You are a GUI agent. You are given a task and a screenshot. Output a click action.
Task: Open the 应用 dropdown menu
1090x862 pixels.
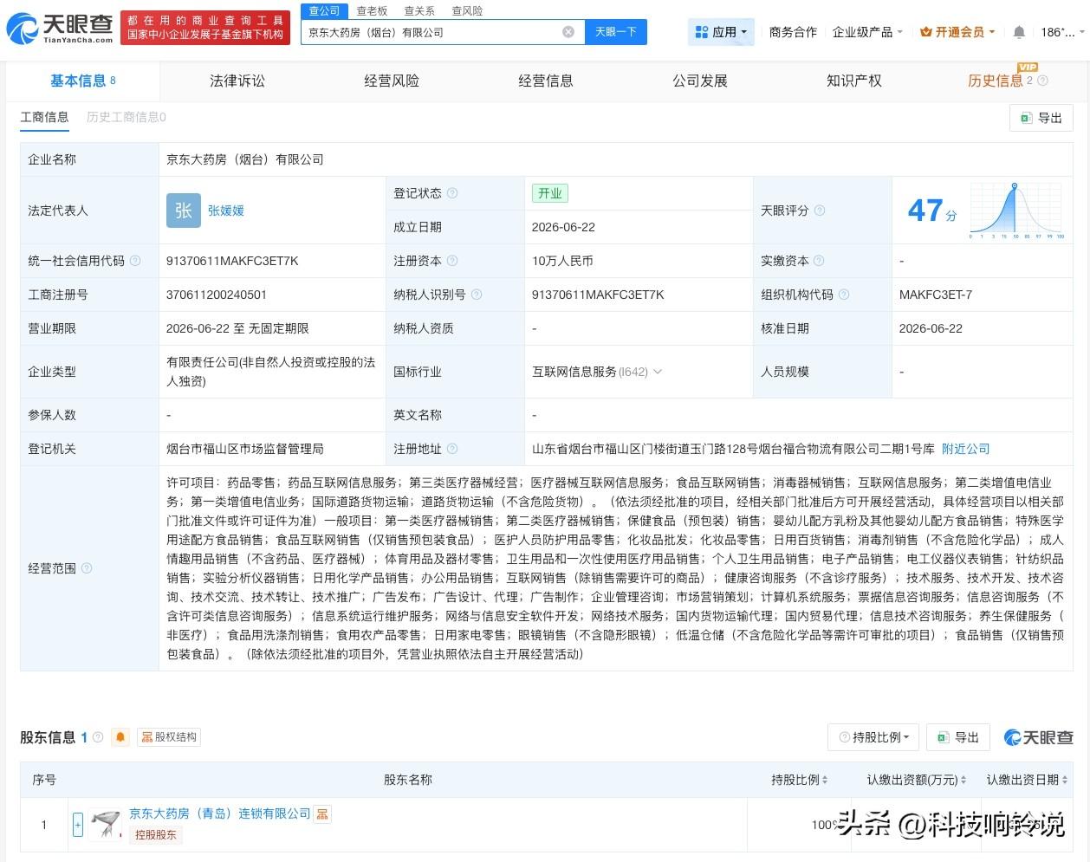pos(721,32)
